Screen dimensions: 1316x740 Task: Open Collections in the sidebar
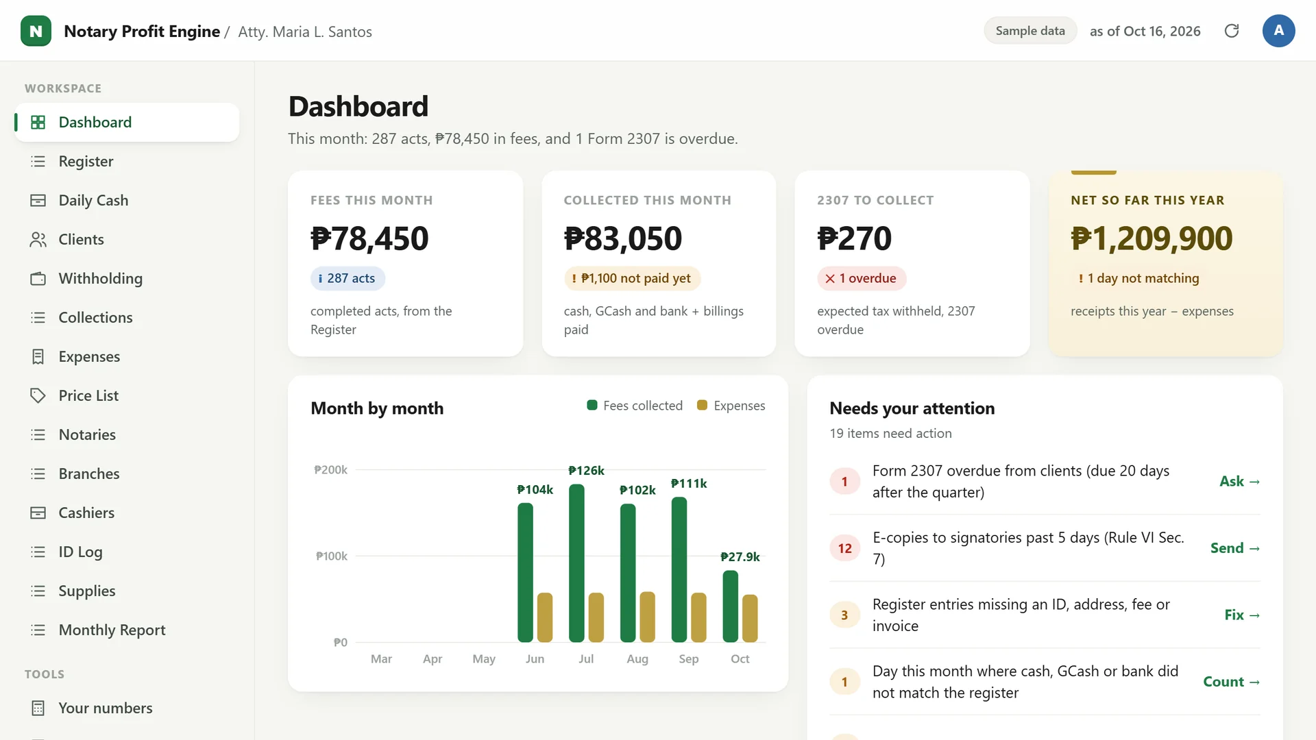127,317
